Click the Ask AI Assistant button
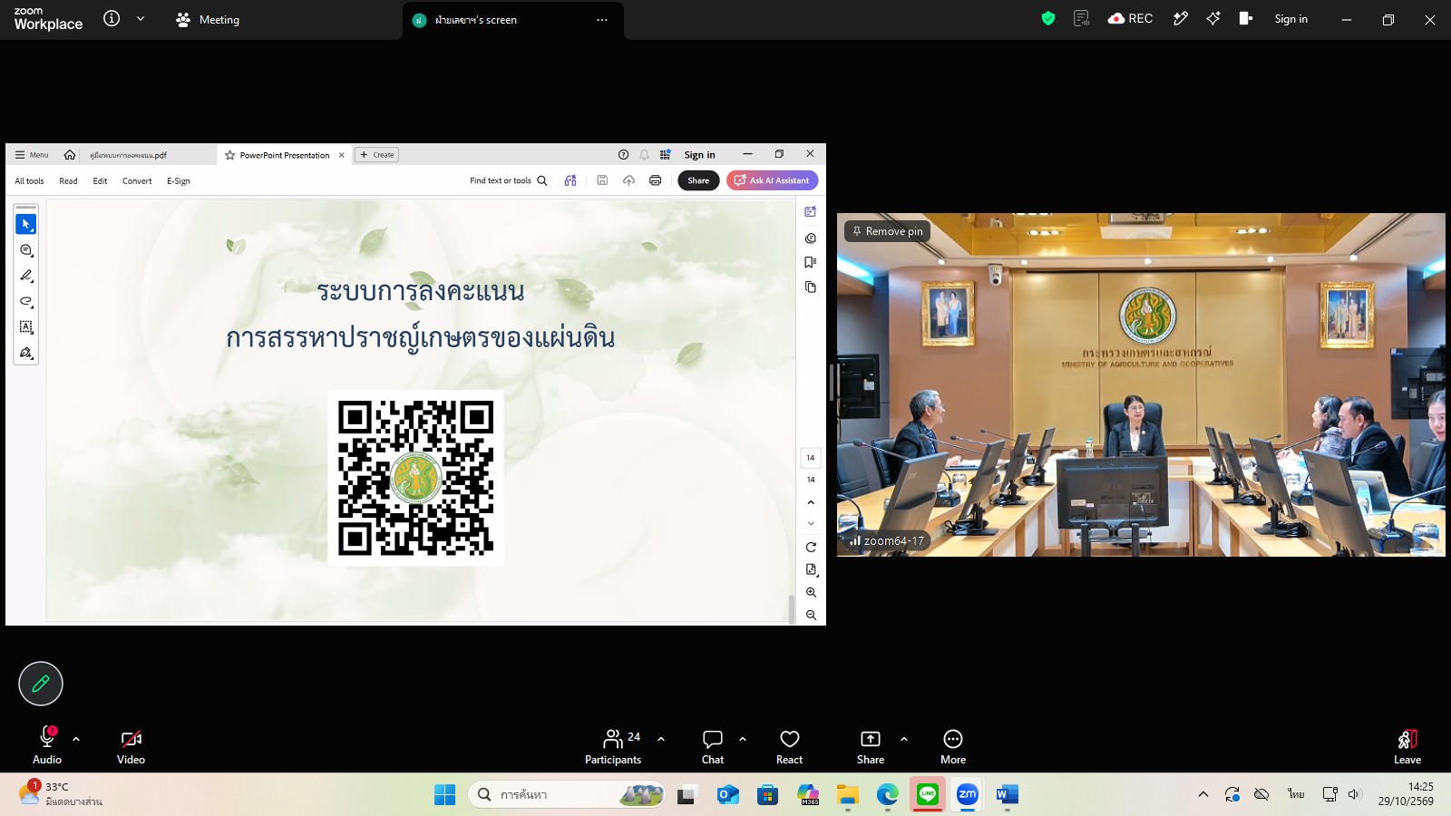Viewport: 1451px width, 816px height. pyautogui.click(x=773, y=180)
